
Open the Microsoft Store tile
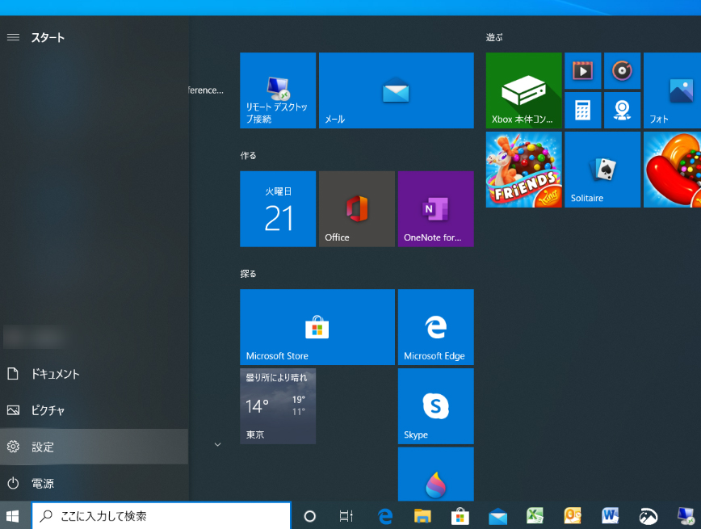[x=317, y=327]
